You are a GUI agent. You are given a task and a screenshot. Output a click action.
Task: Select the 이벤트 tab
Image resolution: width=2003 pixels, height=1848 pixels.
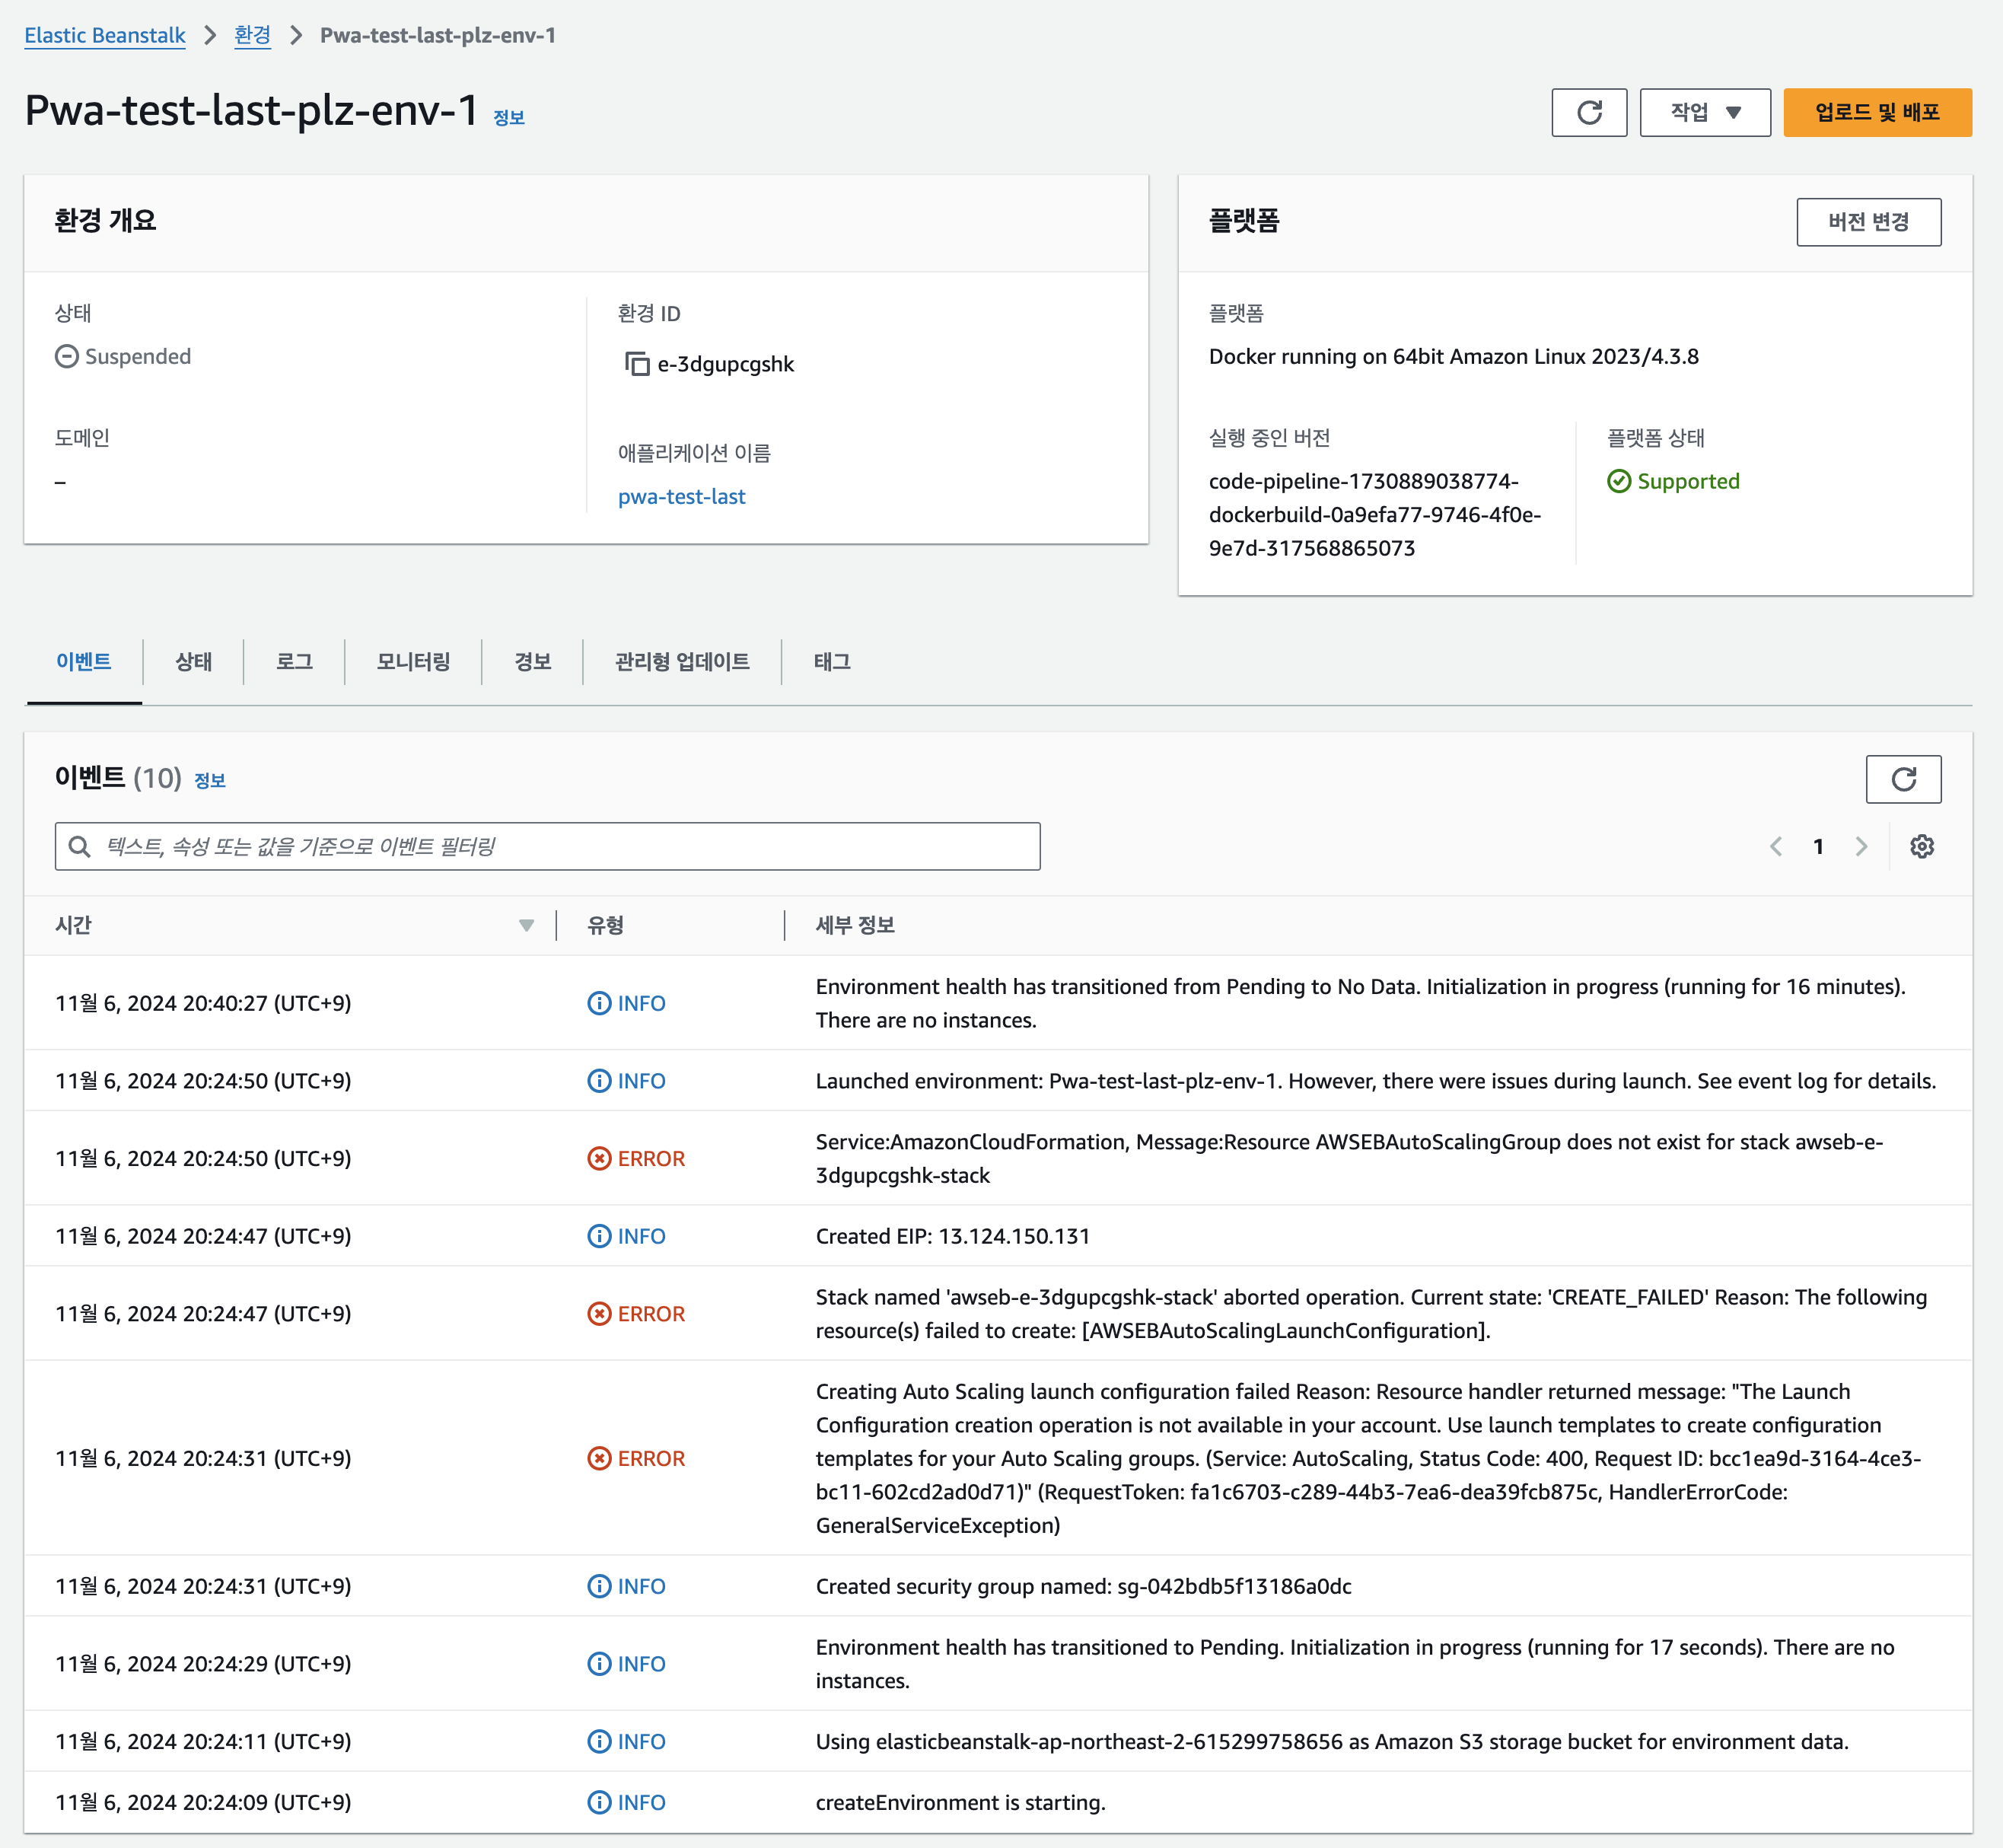click(84, 661)
